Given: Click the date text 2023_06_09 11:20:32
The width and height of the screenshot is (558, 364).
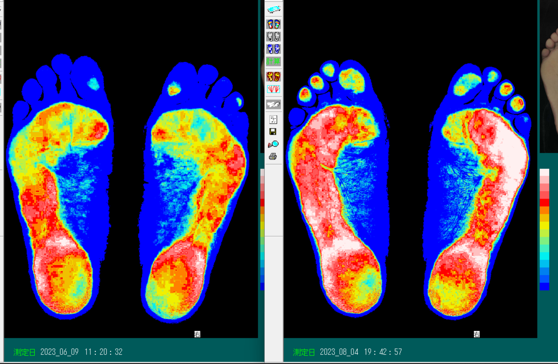Looking at the screenshot, I should click(x=81, y=352).
